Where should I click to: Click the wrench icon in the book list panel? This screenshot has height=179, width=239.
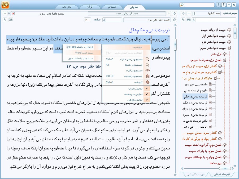click(183, 20)
